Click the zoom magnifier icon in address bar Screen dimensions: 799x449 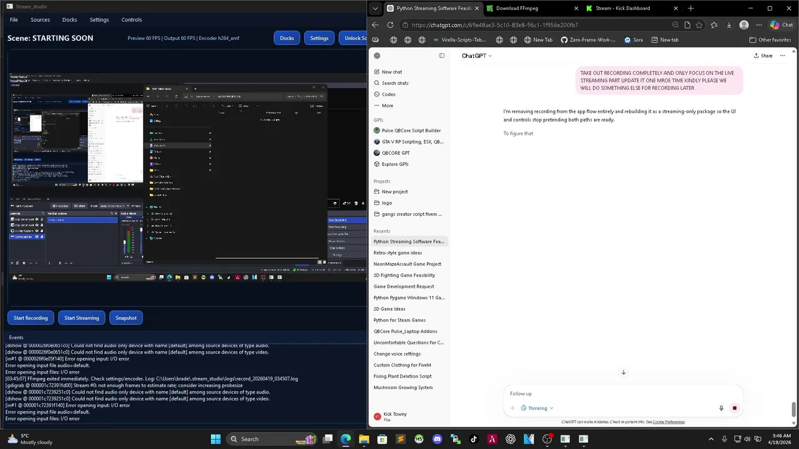tap(675, 25)
